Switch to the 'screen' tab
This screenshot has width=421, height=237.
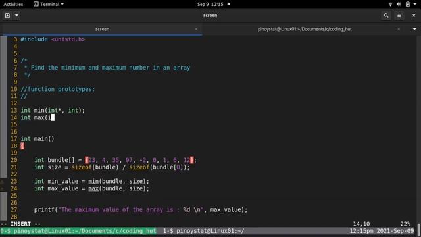click(x=102, y=29)
